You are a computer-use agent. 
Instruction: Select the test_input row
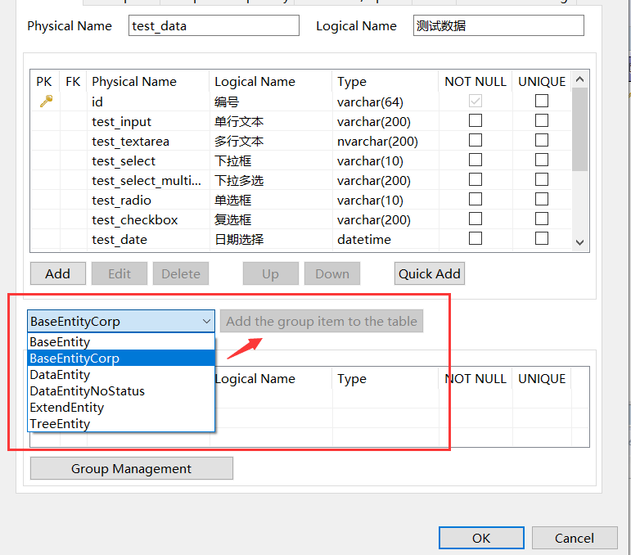click(301, 121)
